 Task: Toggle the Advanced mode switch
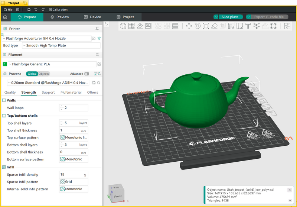pyautogui.click(x=87, y=74)
